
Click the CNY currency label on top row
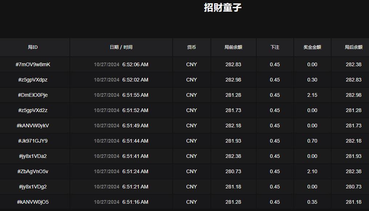[x=192, y=64]
